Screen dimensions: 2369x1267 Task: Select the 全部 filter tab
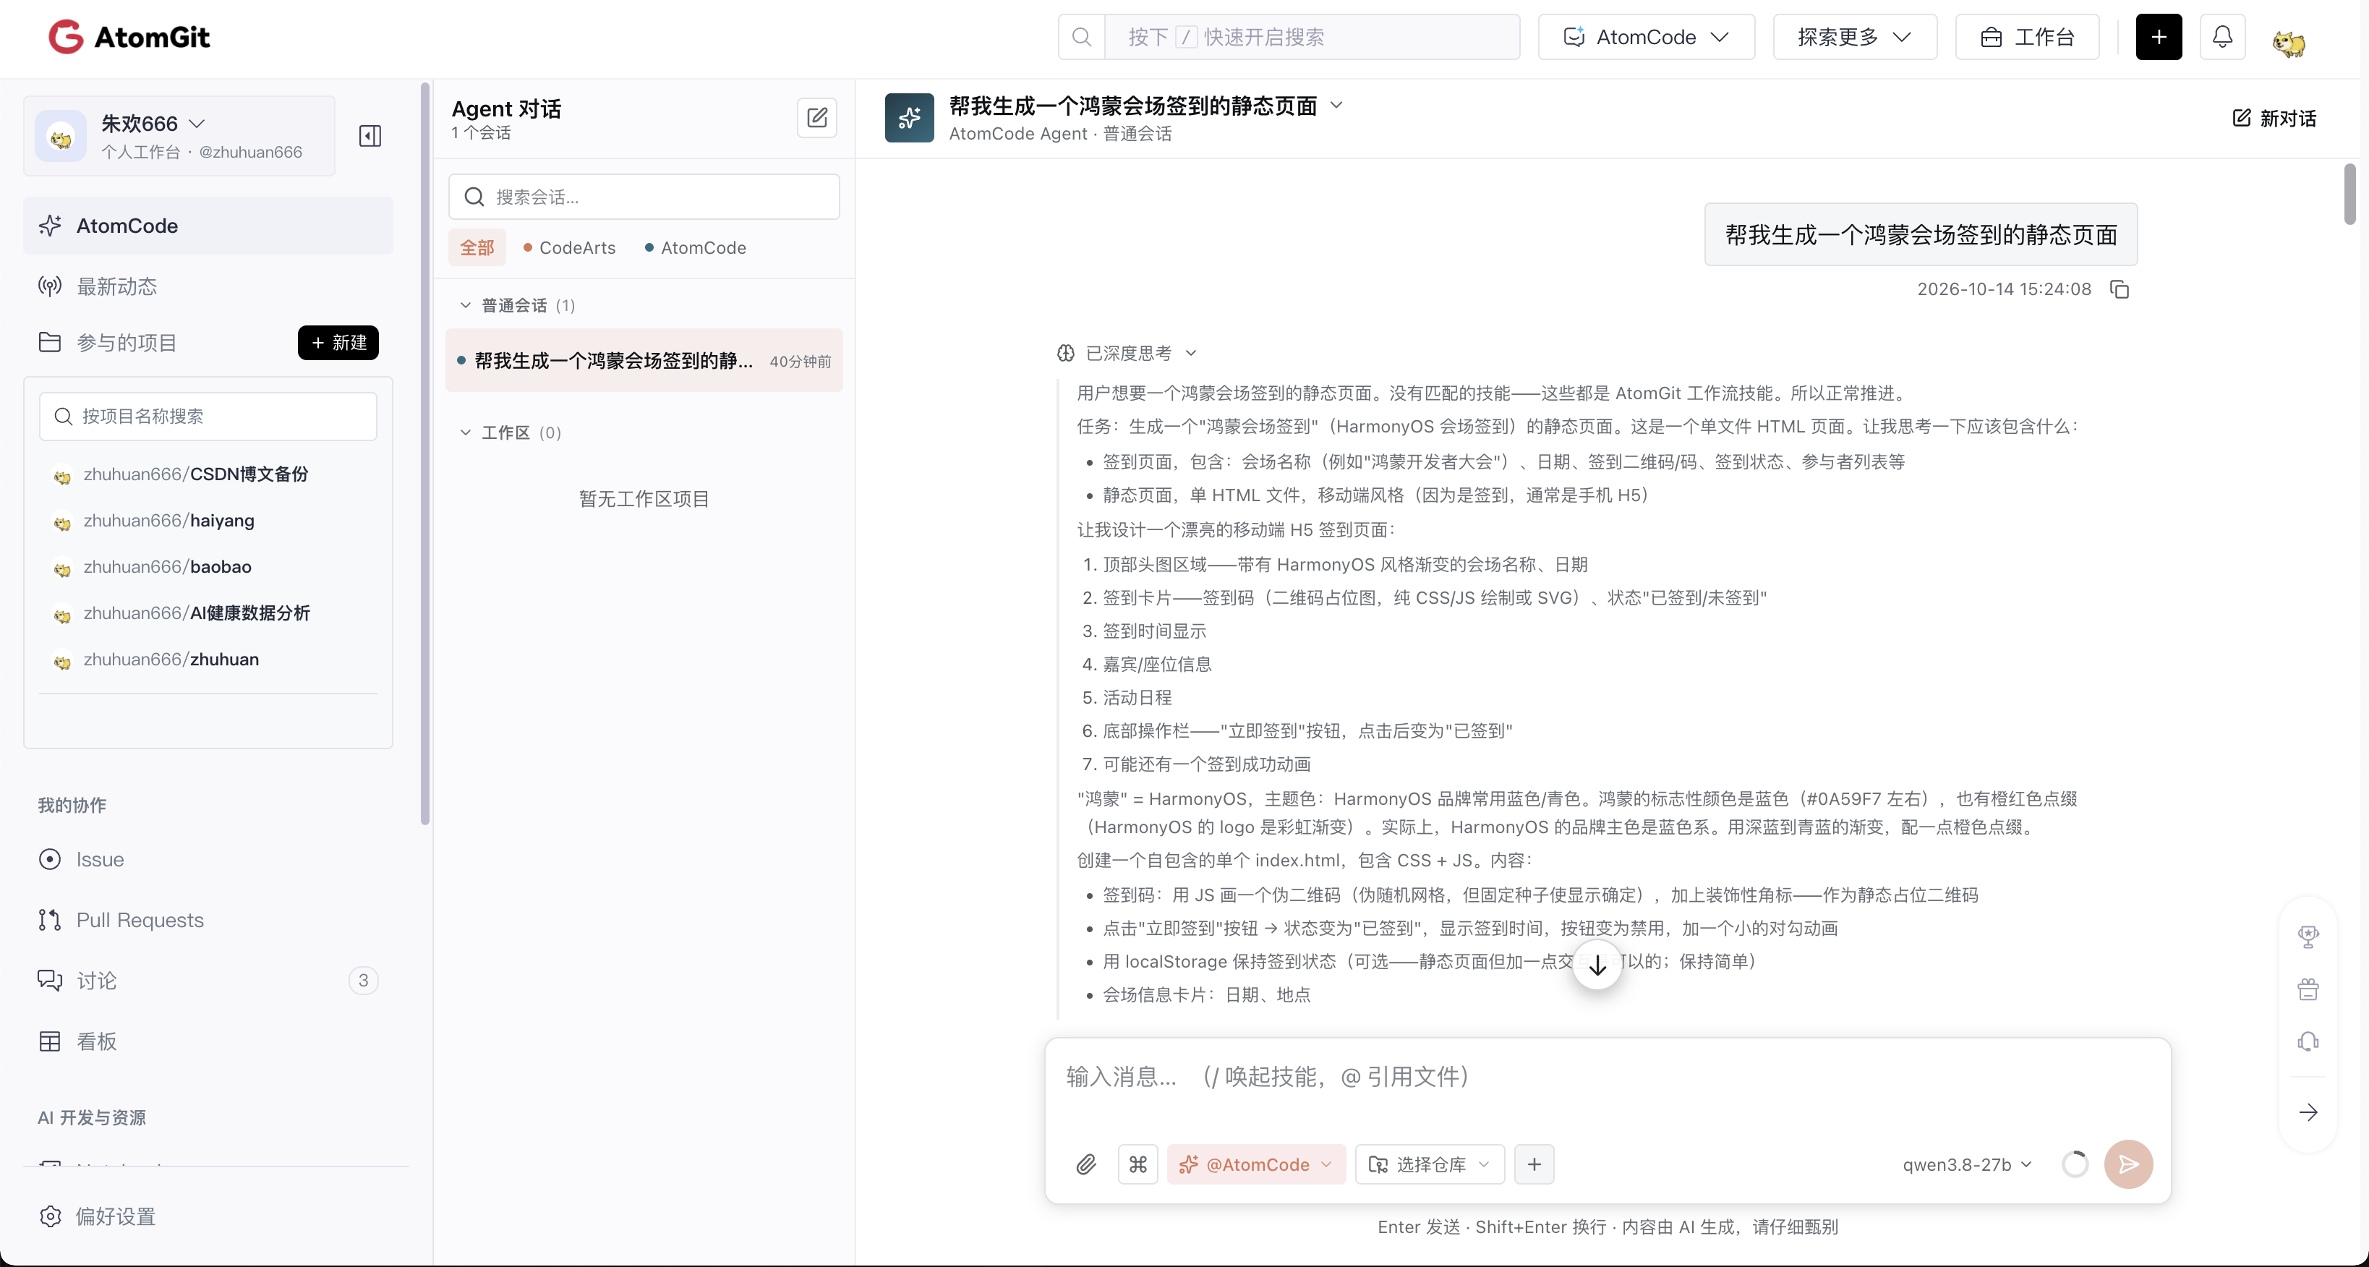click(x=477, y=247)
